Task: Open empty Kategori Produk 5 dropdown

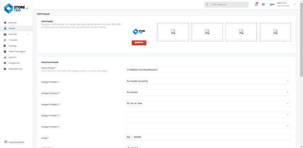Action: pyautogui.click(x=208, y=126)
